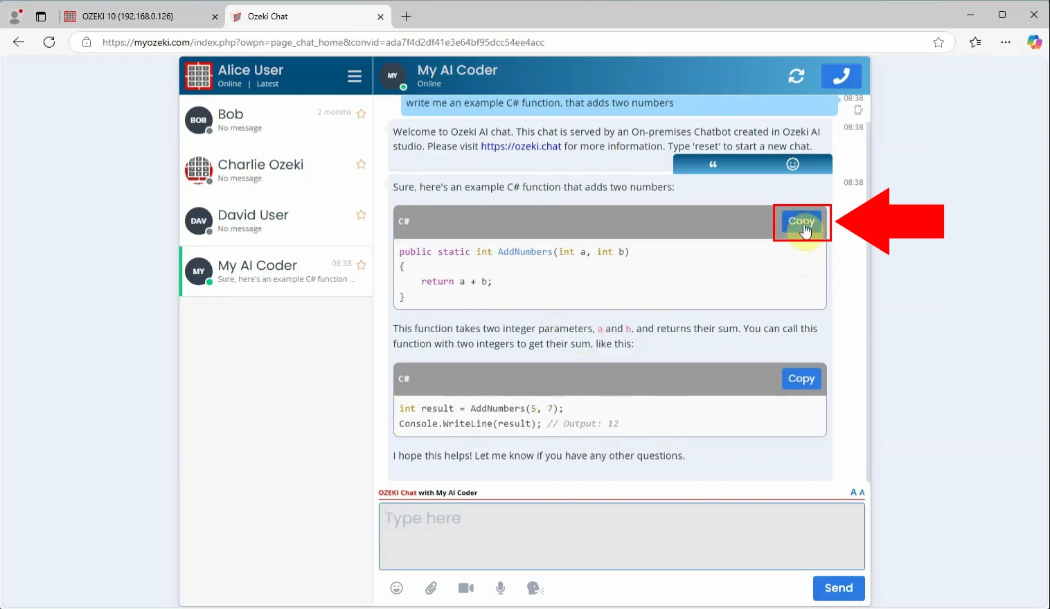This screenshot has width=1050, height=609.
Task: Open the Charlie Ozeki chat
Action: 276,170
